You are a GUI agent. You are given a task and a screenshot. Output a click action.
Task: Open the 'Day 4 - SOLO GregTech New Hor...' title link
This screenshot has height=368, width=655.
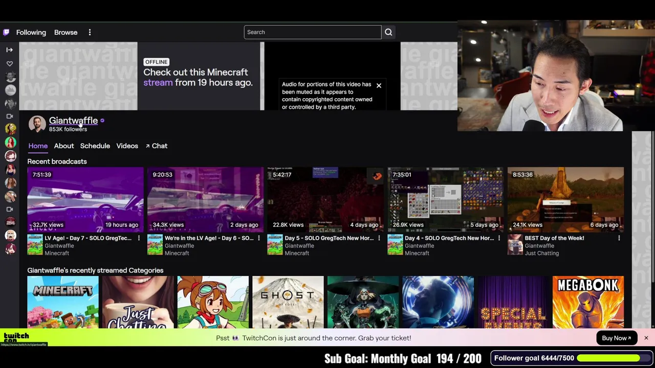(449, 238)
